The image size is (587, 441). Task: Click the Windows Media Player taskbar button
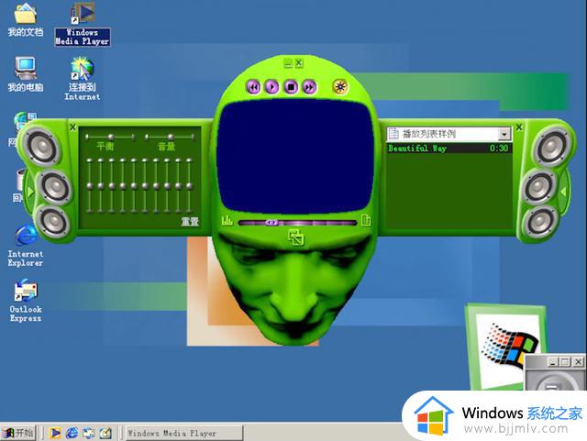(x=184, y=433)
